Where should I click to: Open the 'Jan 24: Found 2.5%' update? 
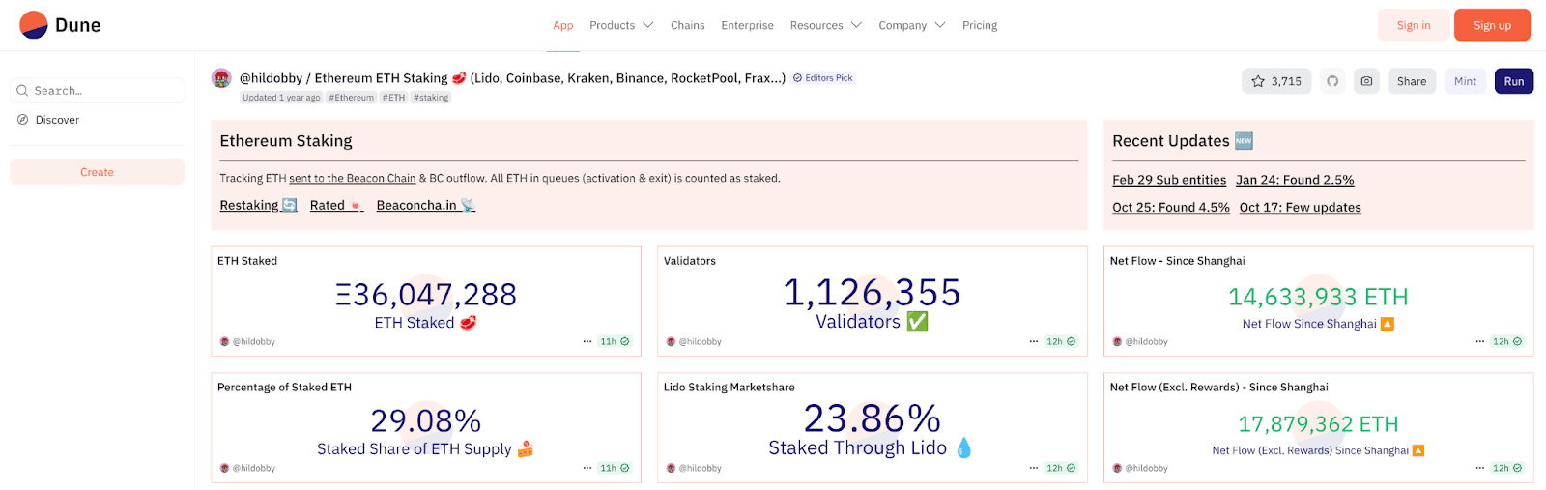[1295, 180]
